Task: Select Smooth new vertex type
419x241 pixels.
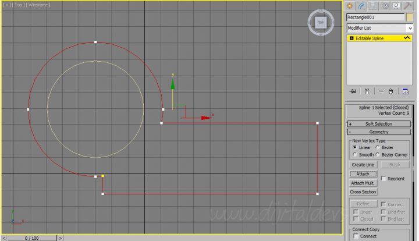Action: click(x=354, y=154)
